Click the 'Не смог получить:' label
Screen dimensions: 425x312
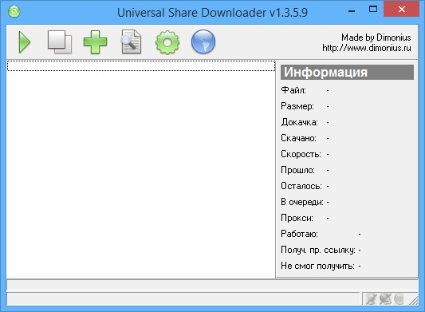click(317, 266)
